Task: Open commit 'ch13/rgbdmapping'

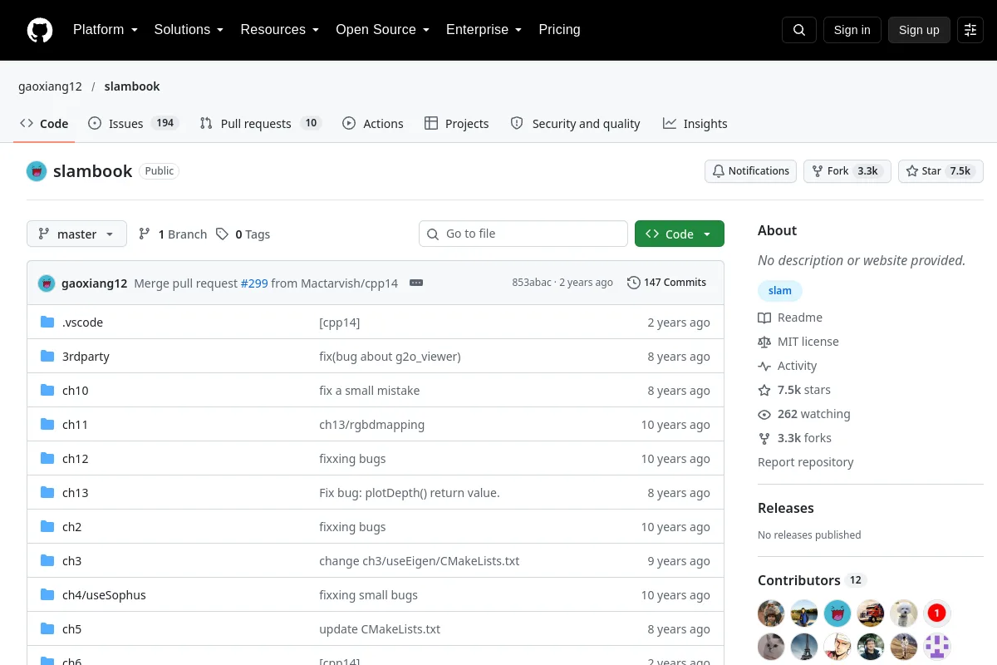Action: [372, 425]
